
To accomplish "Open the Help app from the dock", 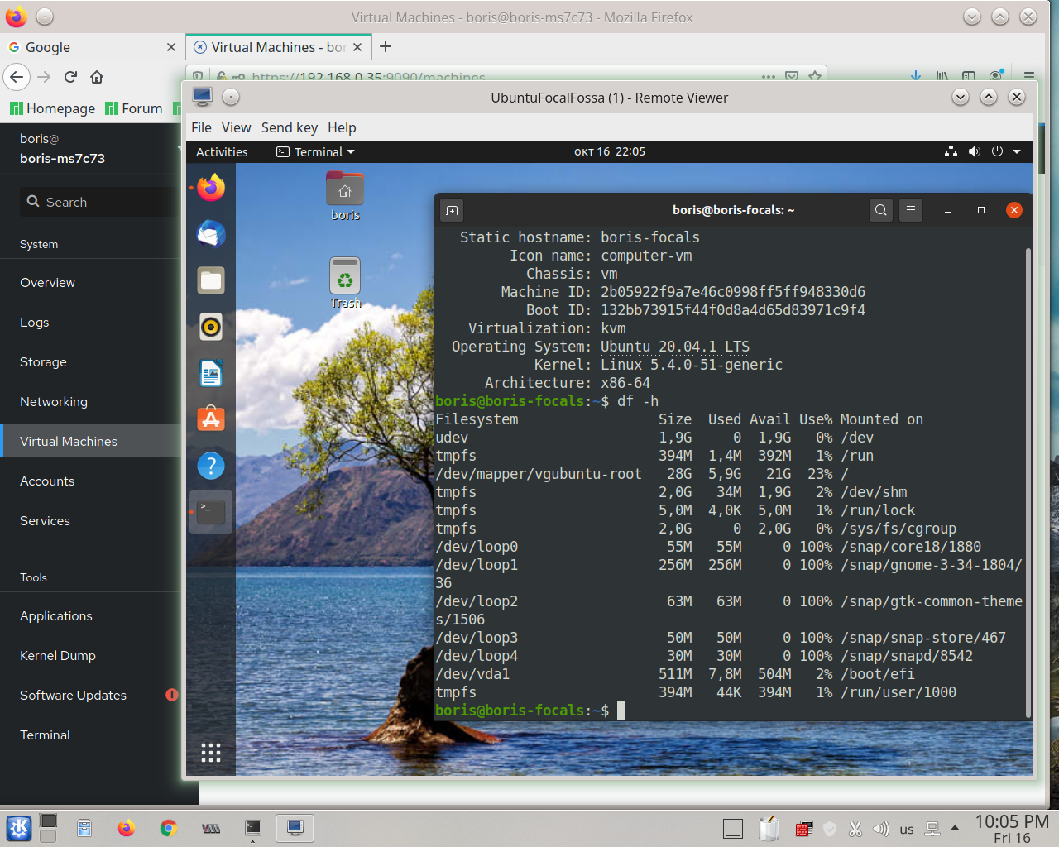I will (x=210, y=466).
